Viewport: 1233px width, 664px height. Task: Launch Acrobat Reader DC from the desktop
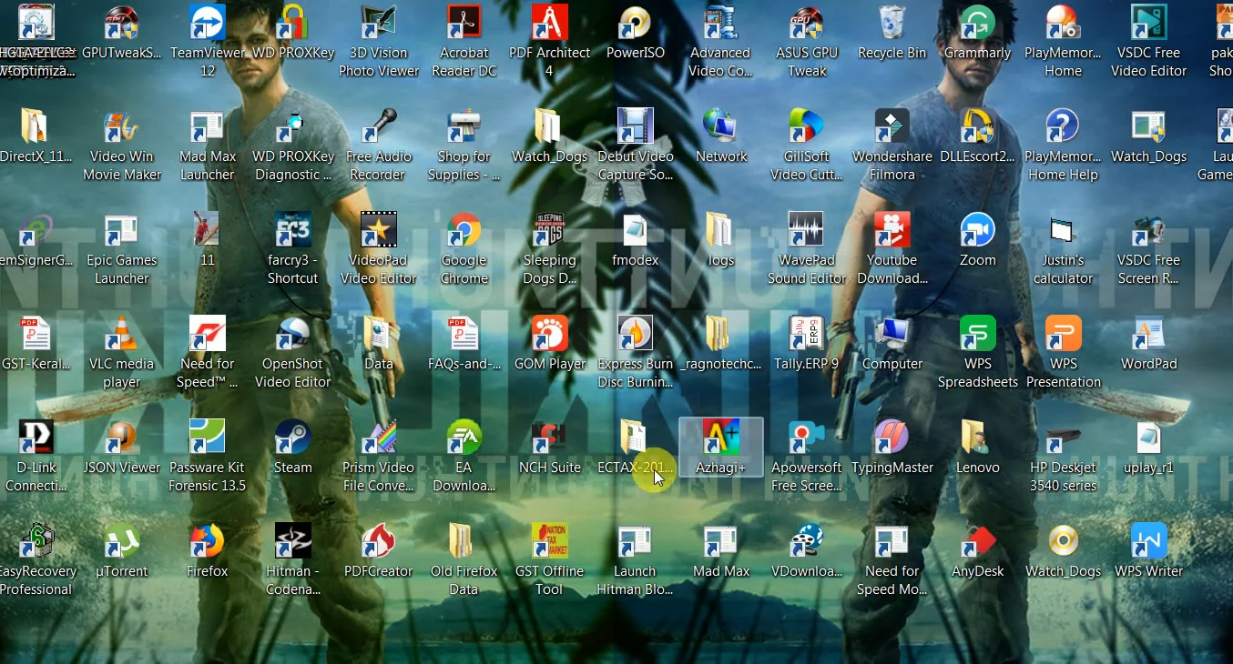pyautogui.click(x=464, y=23)
